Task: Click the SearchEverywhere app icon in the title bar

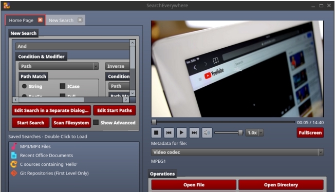Action: click(x=6, y=5)
